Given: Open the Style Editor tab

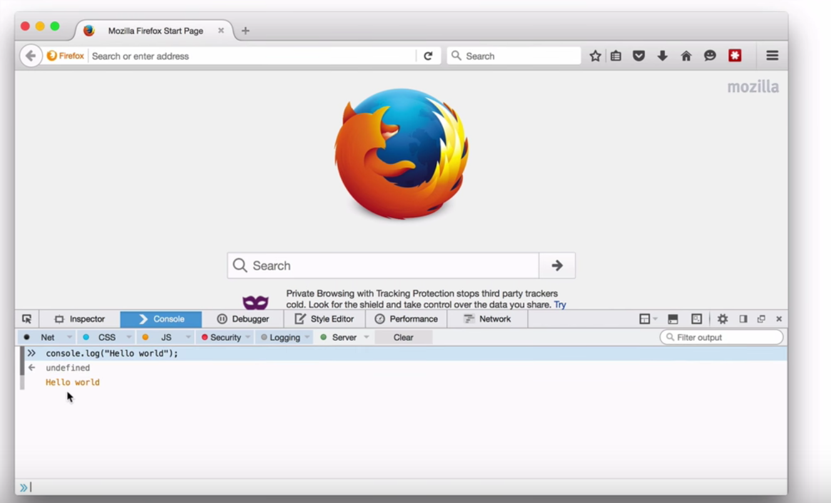Looking at the screenshot, I should pyautogui.click(x=325, y=319).
